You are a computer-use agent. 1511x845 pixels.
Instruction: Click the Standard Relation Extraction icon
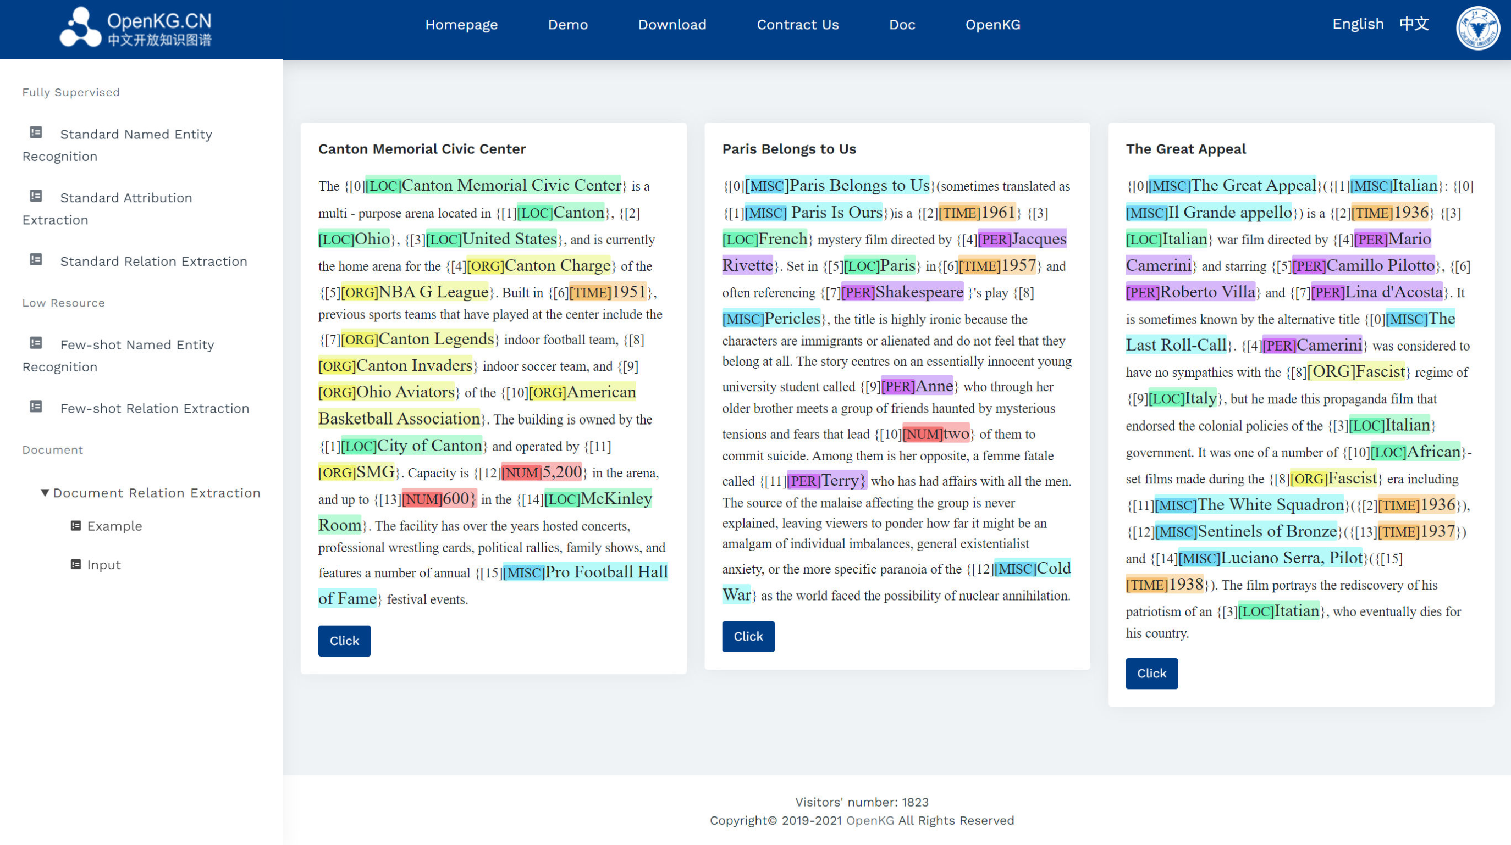36,259
